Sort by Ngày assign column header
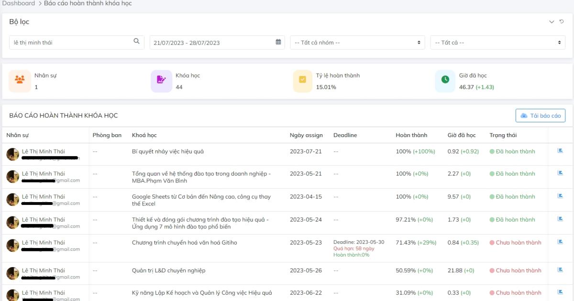574x301 pixels. 306,135
